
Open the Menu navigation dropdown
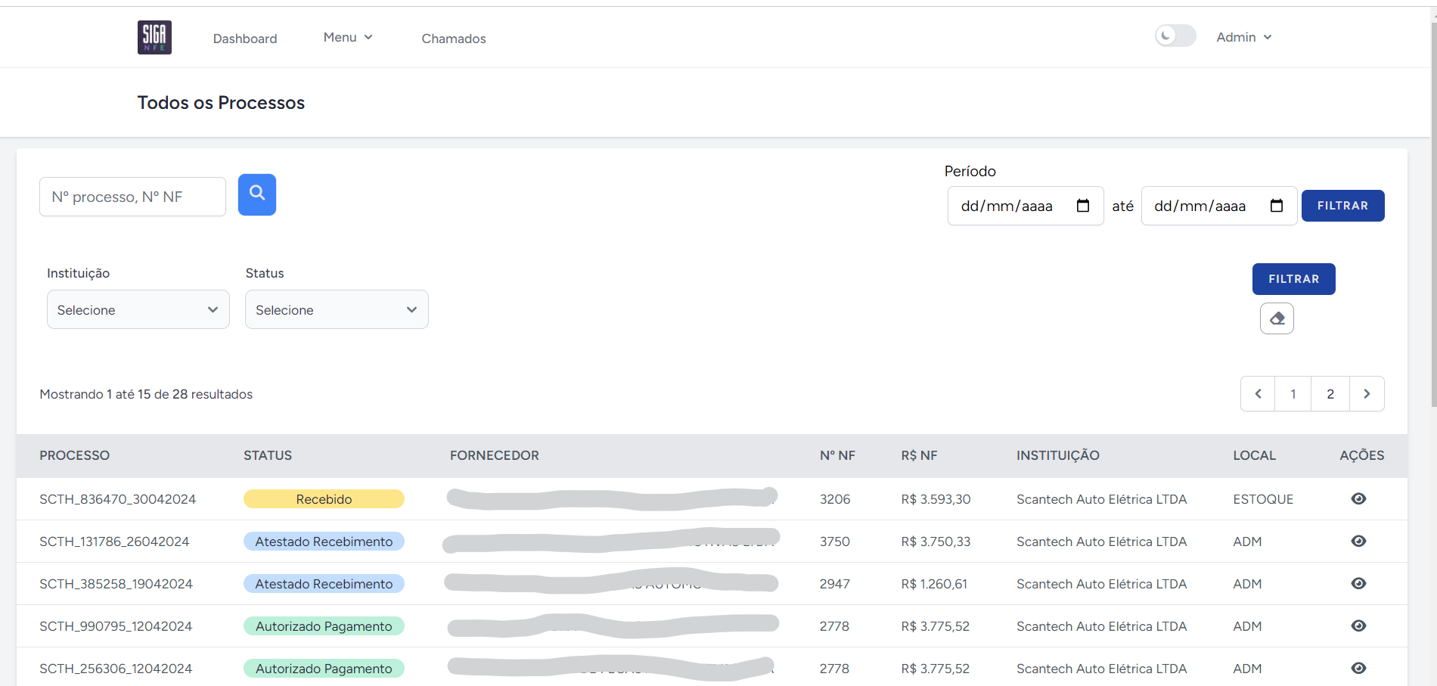point(348,37)
